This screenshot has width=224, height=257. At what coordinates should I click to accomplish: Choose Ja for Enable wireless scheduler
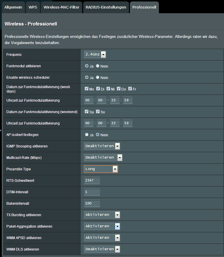tap(87, 77)
